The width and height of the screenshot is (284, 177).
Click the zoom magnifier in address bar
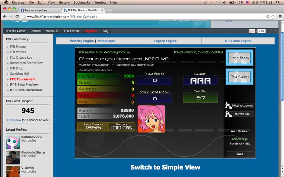(x=268, y=16)
